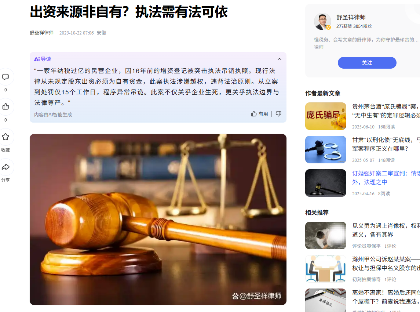The image size is (420, 312).
Task: Click the dark gavel article thumbnail
Action: tap(326, 183)
